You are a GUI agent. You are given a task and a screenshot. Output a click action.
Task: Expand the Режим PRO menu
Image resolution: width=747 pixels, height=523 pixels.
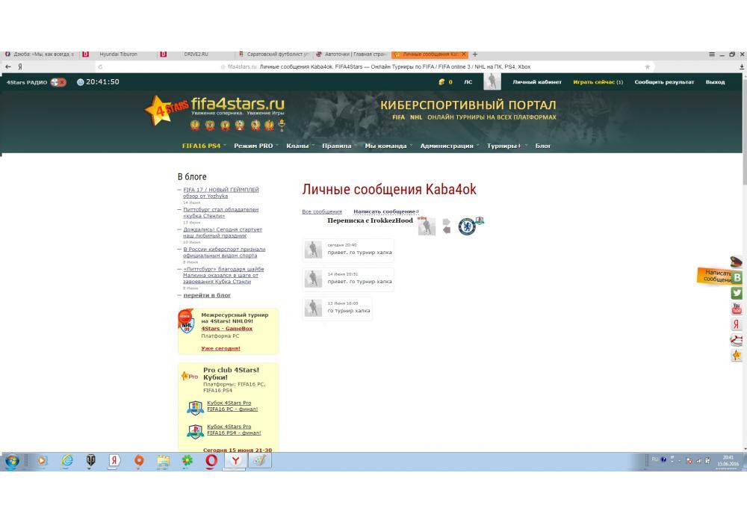255,146
